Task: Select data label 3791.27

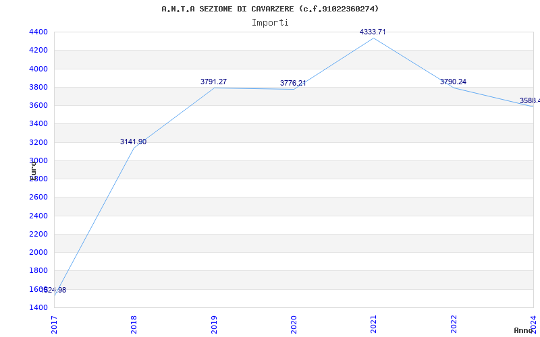Action: [x=213, y=82]
